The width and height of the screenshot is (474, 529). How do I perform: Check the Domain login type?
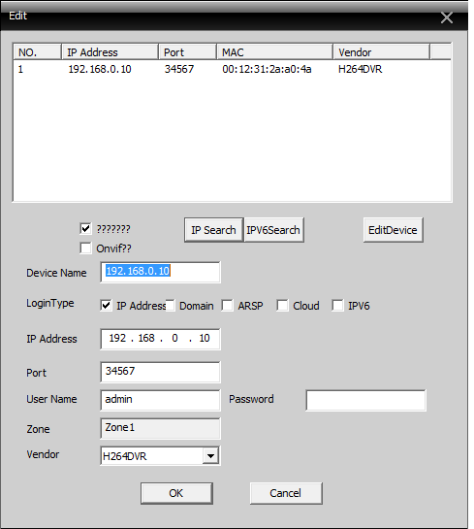(x=171, y=306)
